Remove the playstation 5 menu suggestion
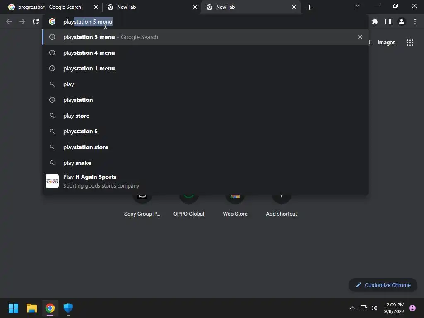This screenshot has height=318, width=424. pos(360,37)
